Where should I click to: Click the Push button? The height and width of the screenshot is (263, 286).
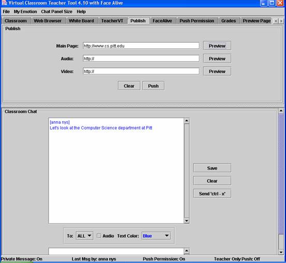click(153, 86)
